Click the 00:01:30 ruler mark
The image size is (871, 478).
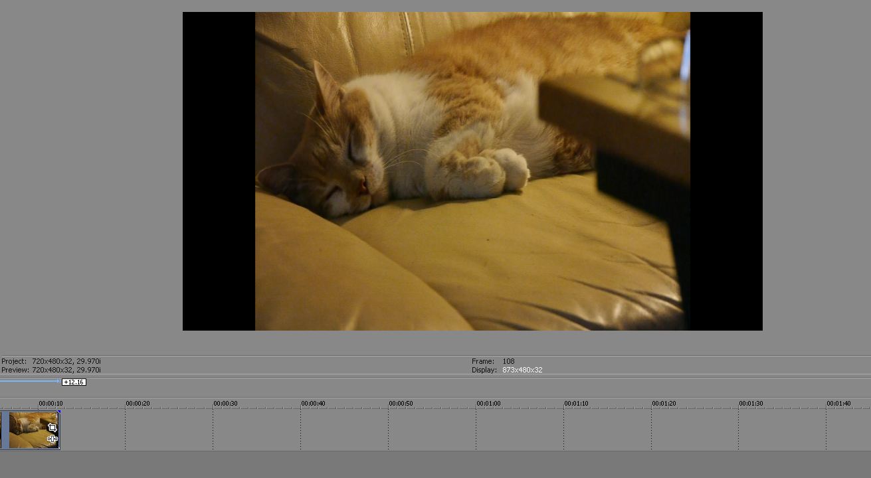pos(751,403)
